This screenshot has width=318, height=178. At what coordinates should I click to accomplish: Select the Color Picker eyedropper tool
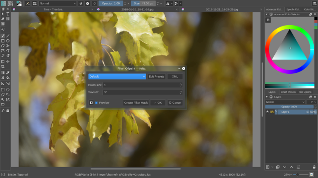[x=8, y=72]
